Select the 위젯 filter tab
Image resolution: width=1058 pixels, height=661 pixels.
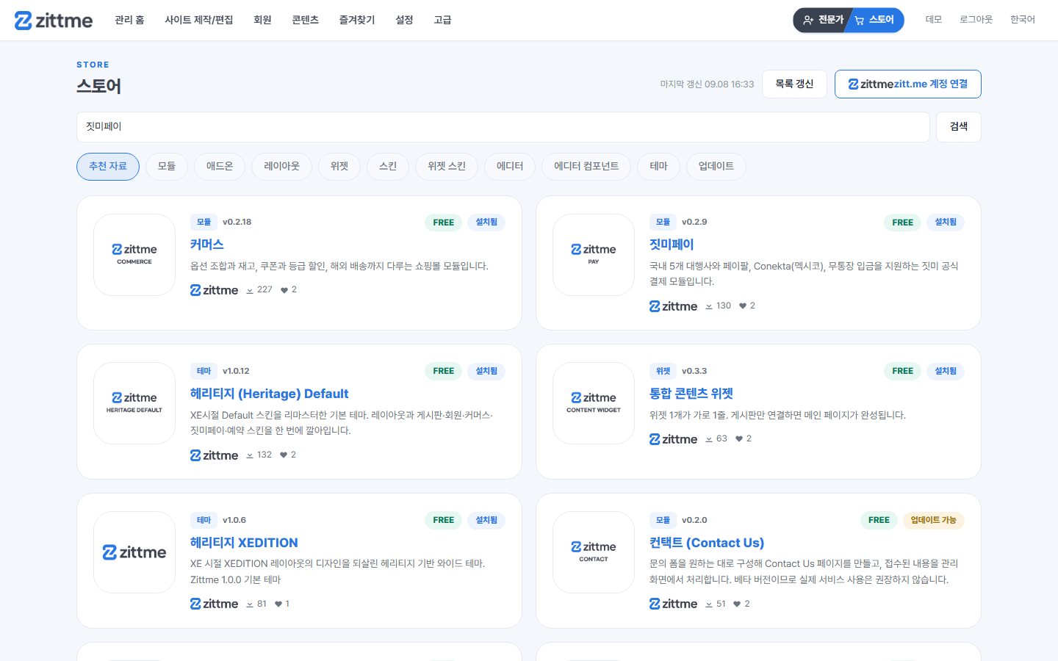coord(339,167)
